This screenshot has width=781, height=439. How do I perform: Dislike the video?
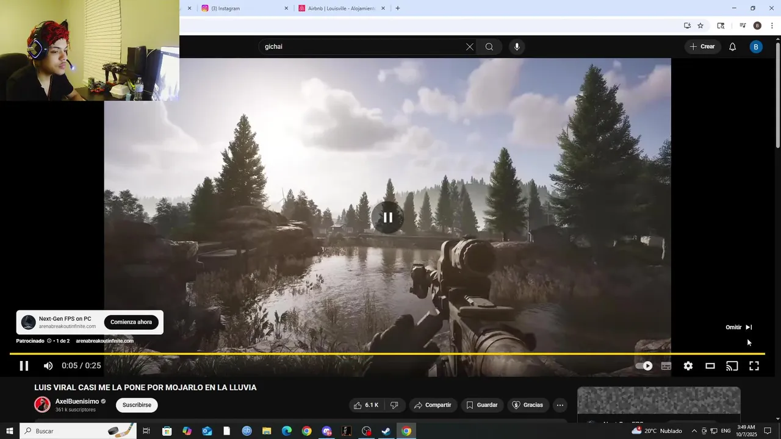point(394,405)
